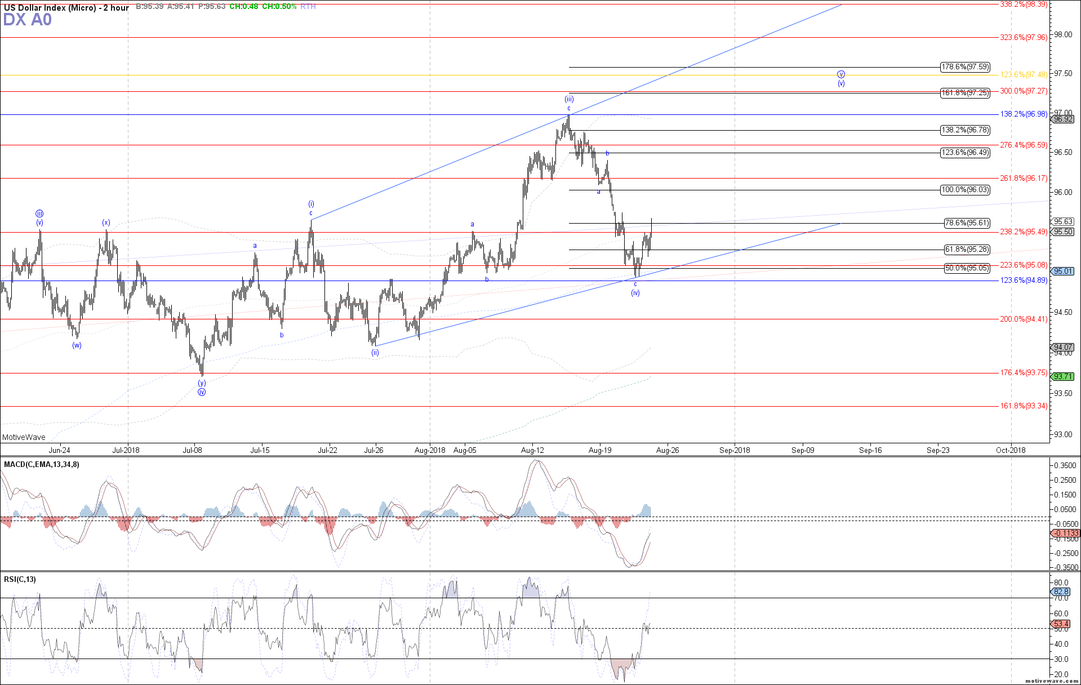Click the blue 95.01 price axis tag

pos(1063,272)
